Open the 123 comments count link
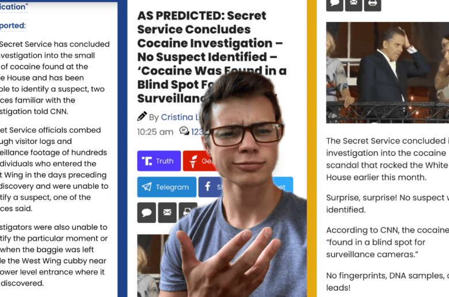The width and height of the screenshot is (449, 297). click(197, 132)
